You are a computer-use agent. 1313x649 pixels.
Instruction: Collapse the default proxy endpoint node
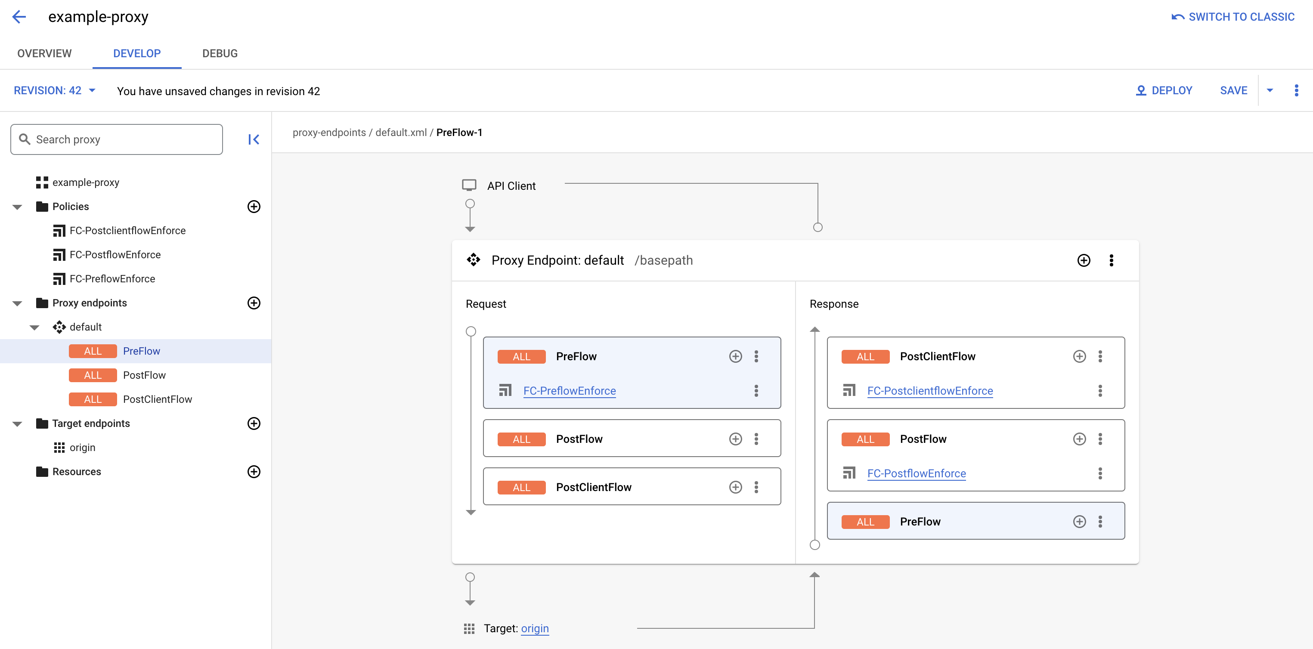(35, 327)
